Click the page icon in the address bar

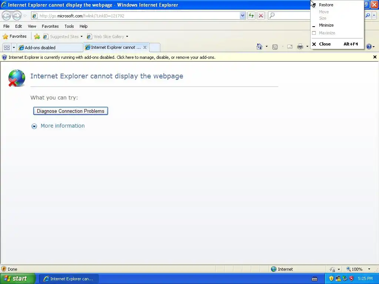[35, 16]
